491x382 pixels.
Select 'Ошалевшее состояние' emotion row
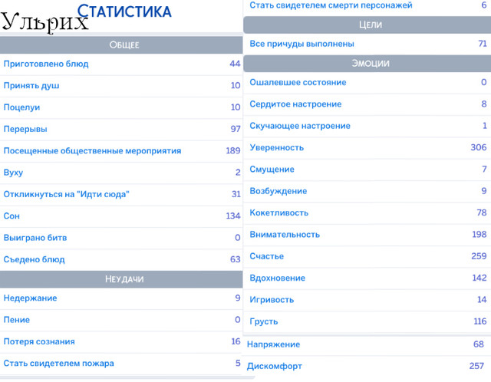(x=367, y=83)
